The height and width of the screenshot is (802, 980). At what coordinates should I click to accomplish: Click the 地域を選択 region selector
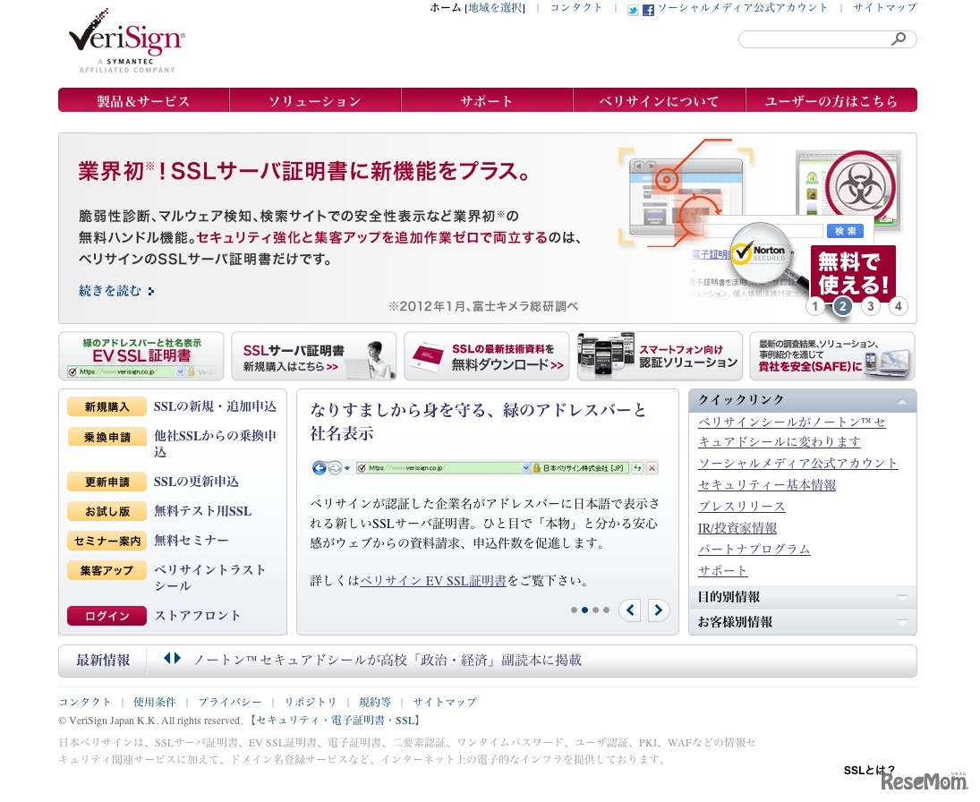pos(495,8)
